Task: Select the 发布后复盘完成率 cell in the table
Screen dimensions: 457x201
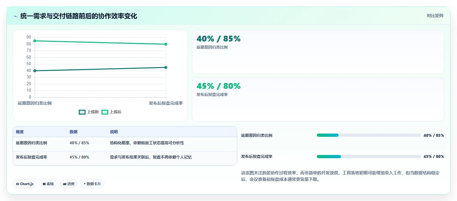Action: point(31,157)
